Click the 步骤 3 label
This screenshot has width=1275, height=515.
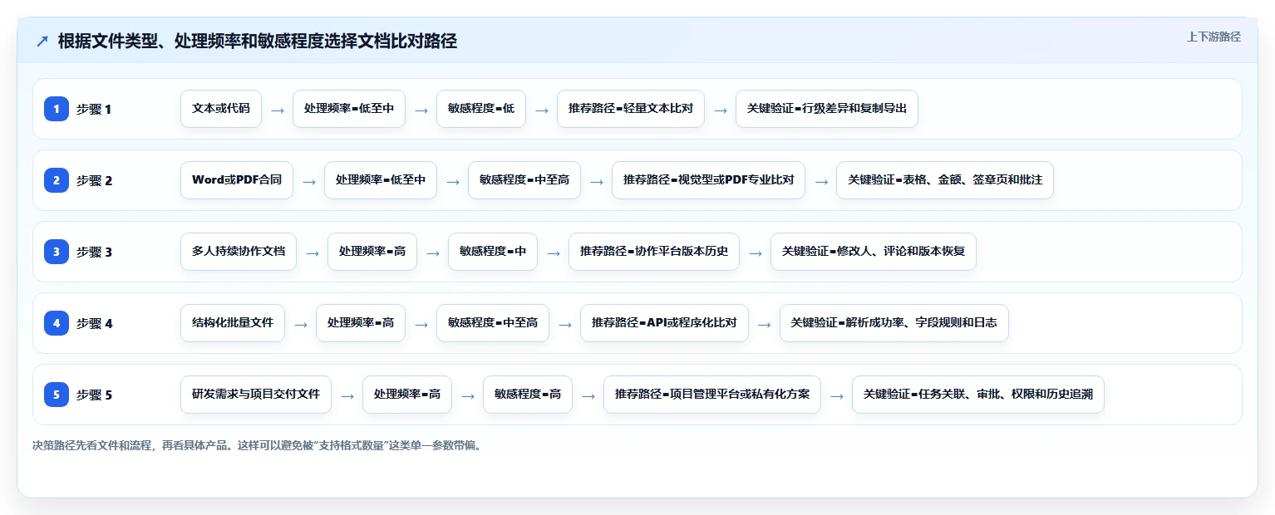(x=94, y=252)
